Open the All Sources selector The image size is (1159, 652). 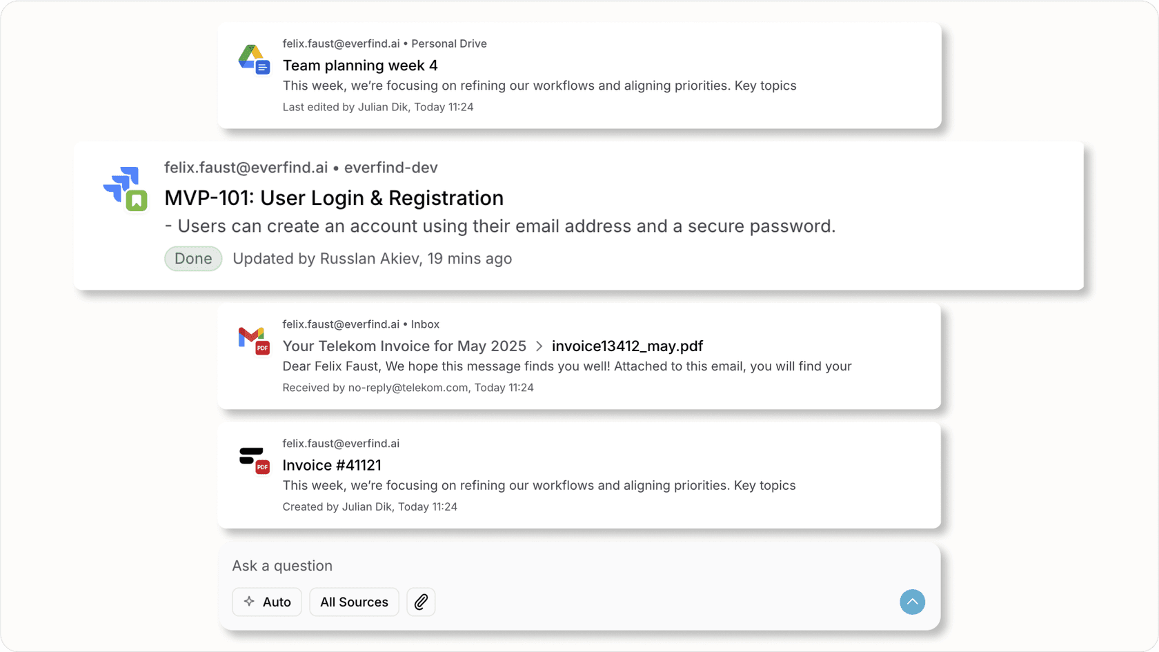354,602
